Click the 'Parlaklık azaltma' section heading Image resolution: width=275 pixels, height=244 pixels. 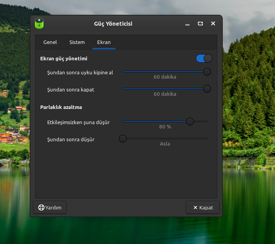point(61,107)
